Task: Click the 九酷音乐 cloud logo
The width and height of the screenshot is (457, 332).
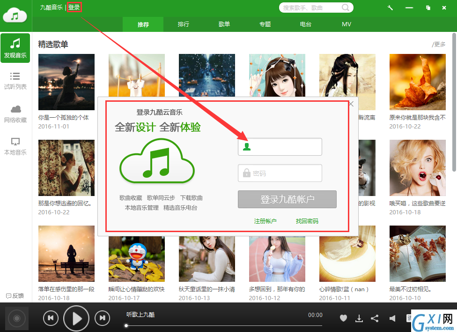Action: pyautogui.click(x=15, y=15)
